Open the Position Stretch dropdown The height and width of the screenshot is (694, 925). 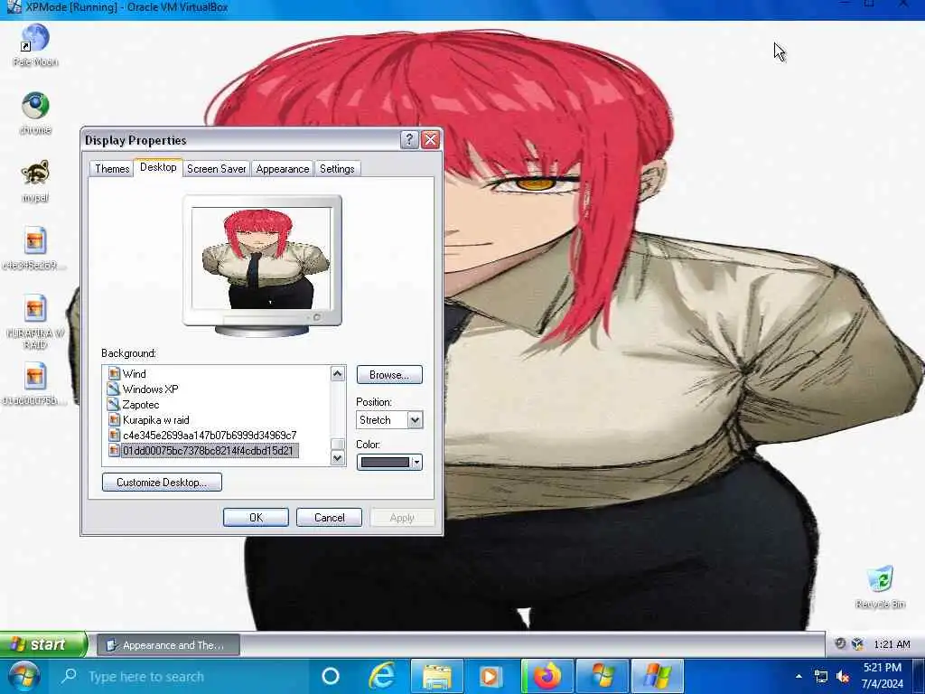(389, 420)
